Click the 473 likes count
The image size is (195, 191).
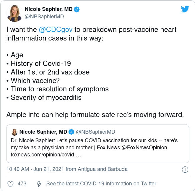[x=22, y=184]
